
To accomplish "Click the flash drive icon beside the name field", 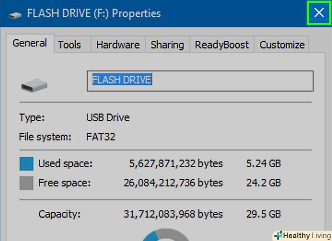I will click(34, 84).
